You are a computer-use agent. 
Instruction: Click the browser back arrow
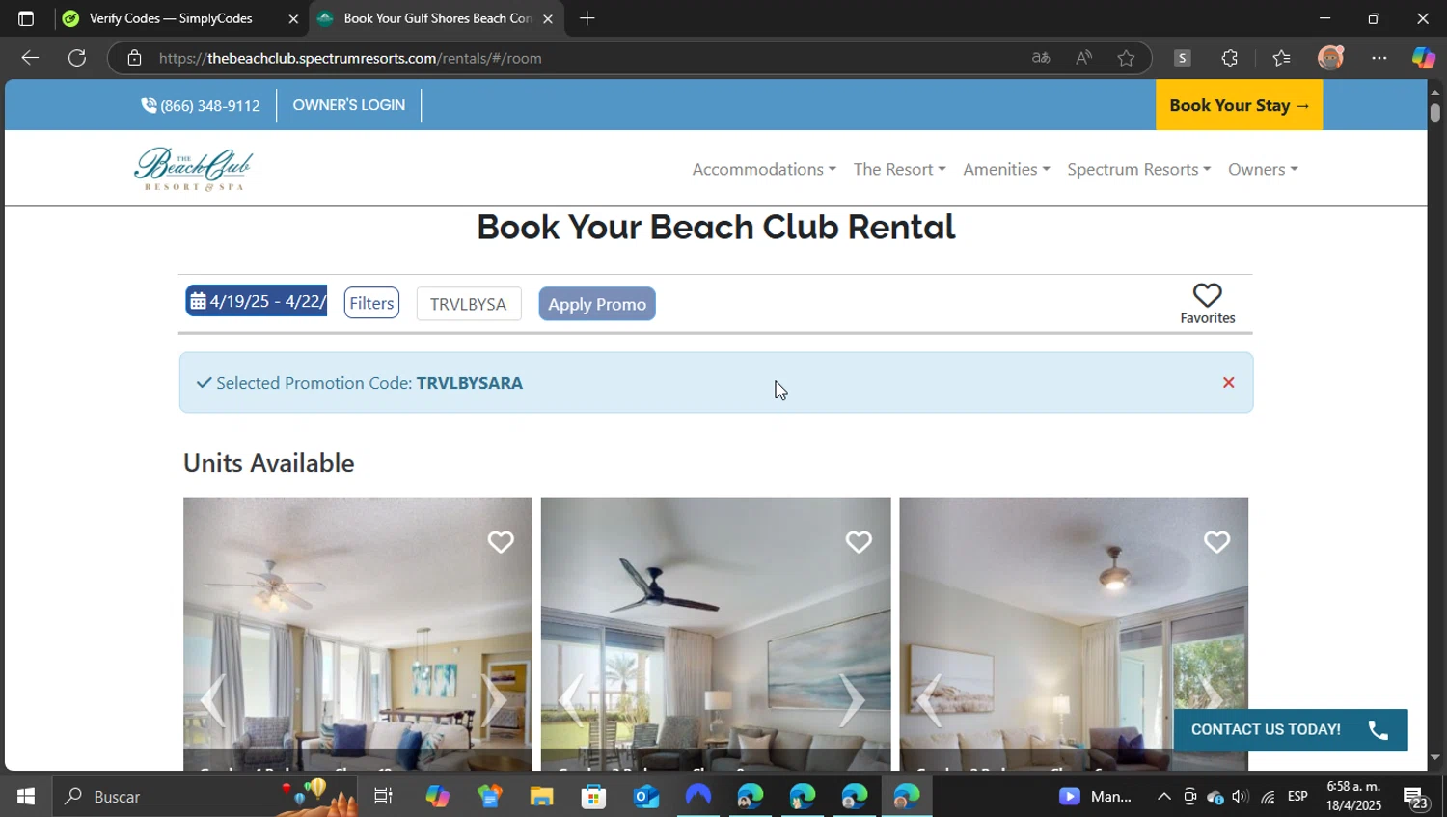tap(30, 58)
